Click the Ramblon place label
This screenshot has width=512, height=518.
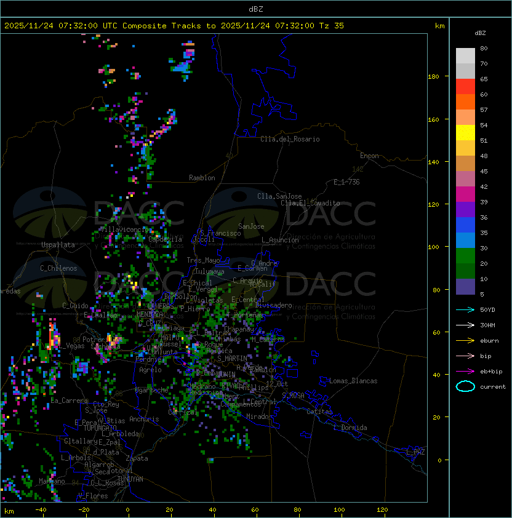click(202, 178)
